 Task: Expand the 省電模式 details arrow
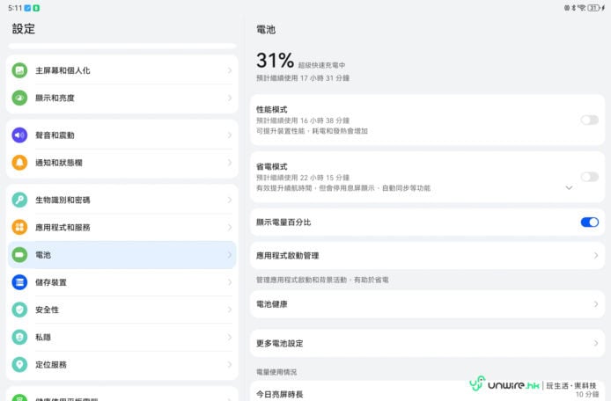click(569, 187)
